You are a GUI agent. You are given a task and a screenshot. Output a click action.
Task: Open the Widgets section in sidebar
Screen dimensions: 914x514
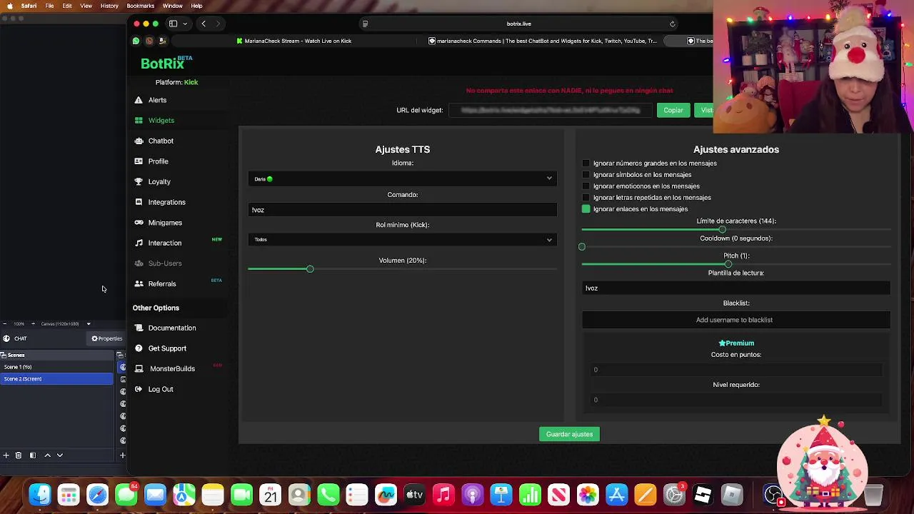(161, 121)
